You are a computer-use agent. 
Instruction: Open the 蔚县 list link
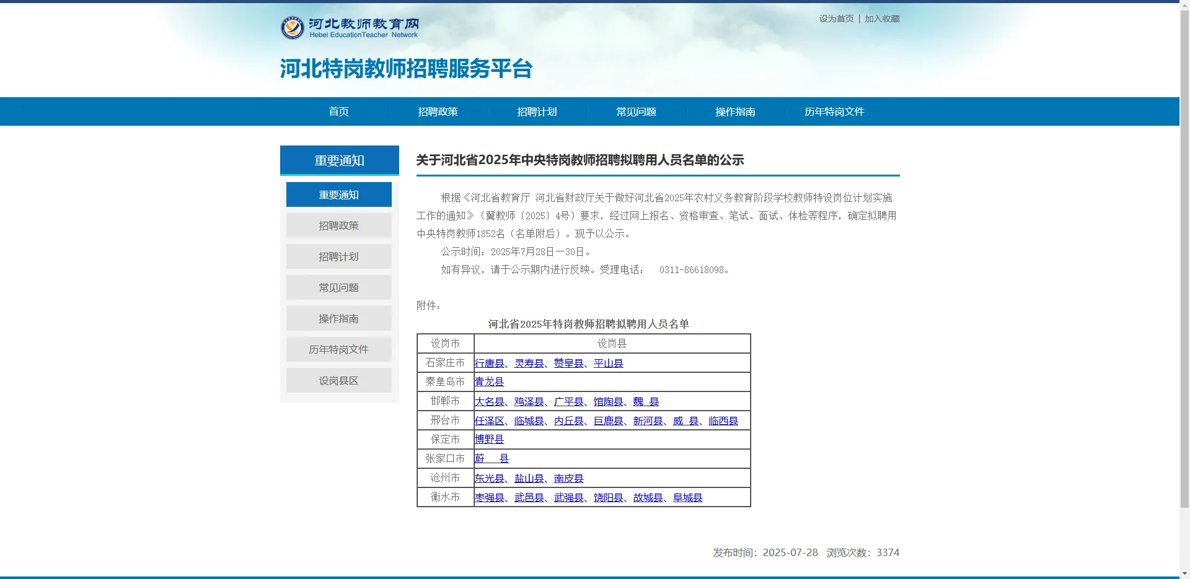492,459
